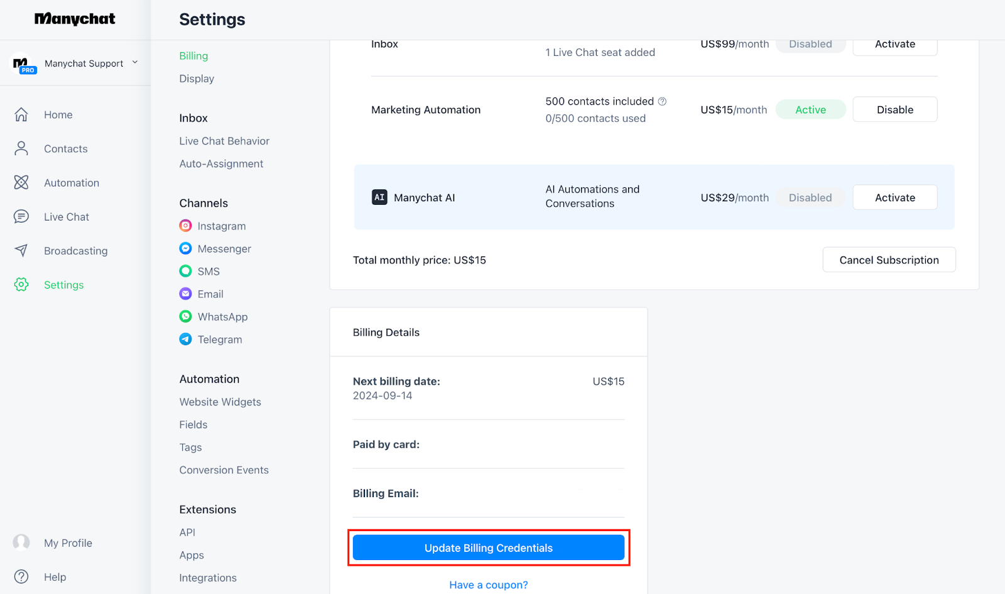Click the Automation icon in the sidebar
The image size is (1005, 594).
21,182
